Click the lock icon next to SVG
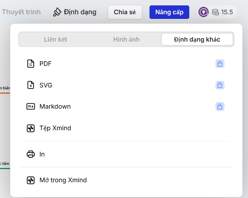 pyautogui.click(x=220, y=85)
